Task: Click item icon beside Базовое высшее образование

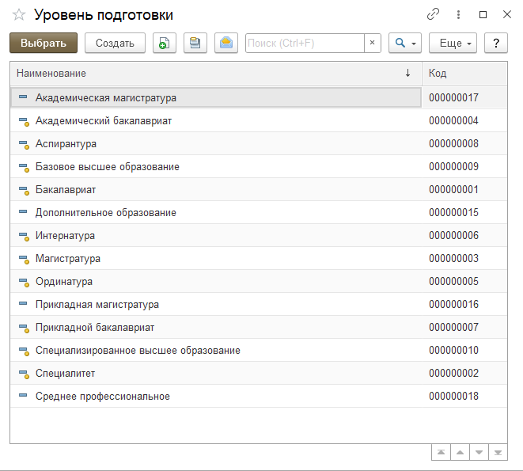Action: click(24, 168)
